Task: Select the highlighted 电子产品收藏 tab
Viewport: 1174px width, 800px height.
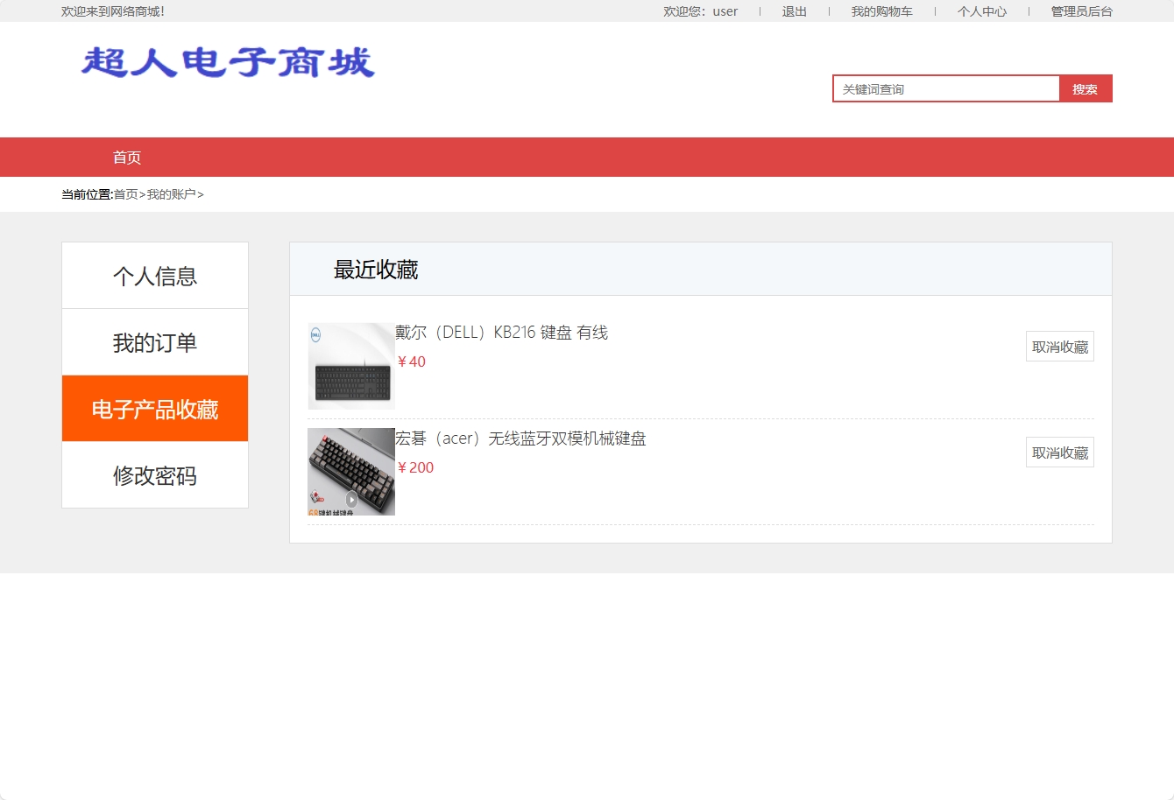Action: [x=155, y=408]
